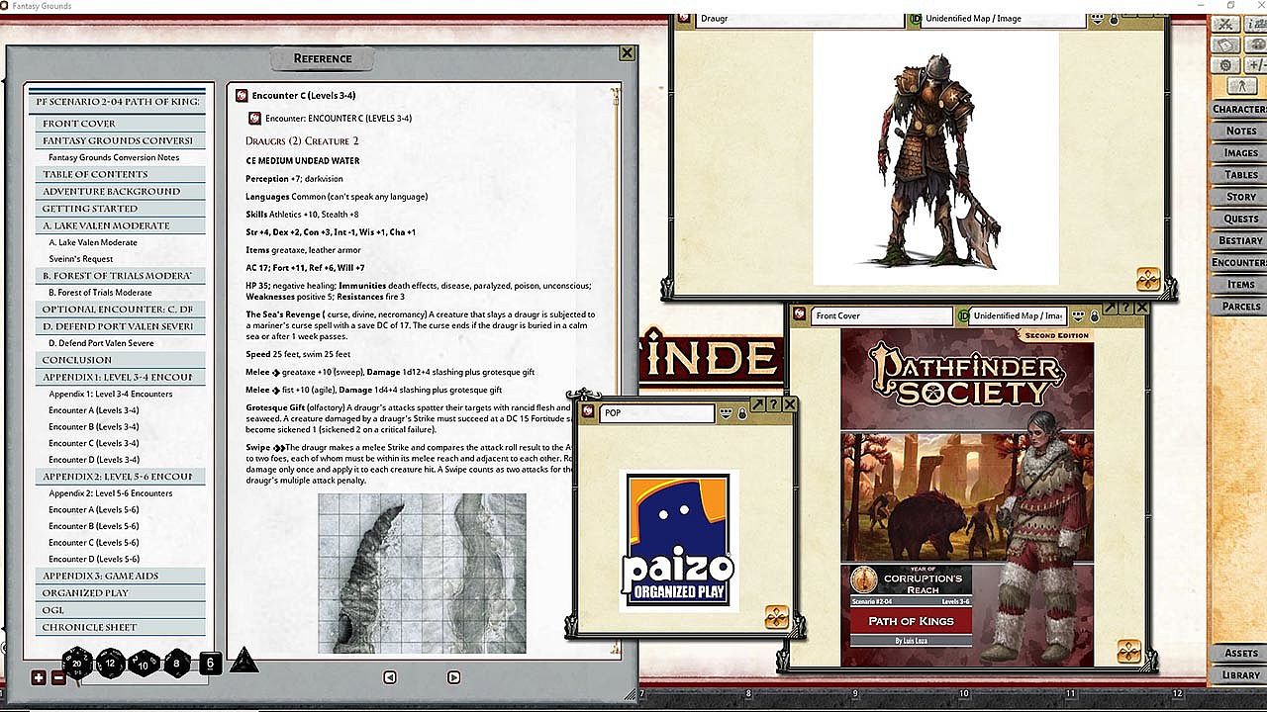Viewport: 1267px width, 712px height.
Task: Toggle the lock on the POP window
Action: click(x=742, y=413)
